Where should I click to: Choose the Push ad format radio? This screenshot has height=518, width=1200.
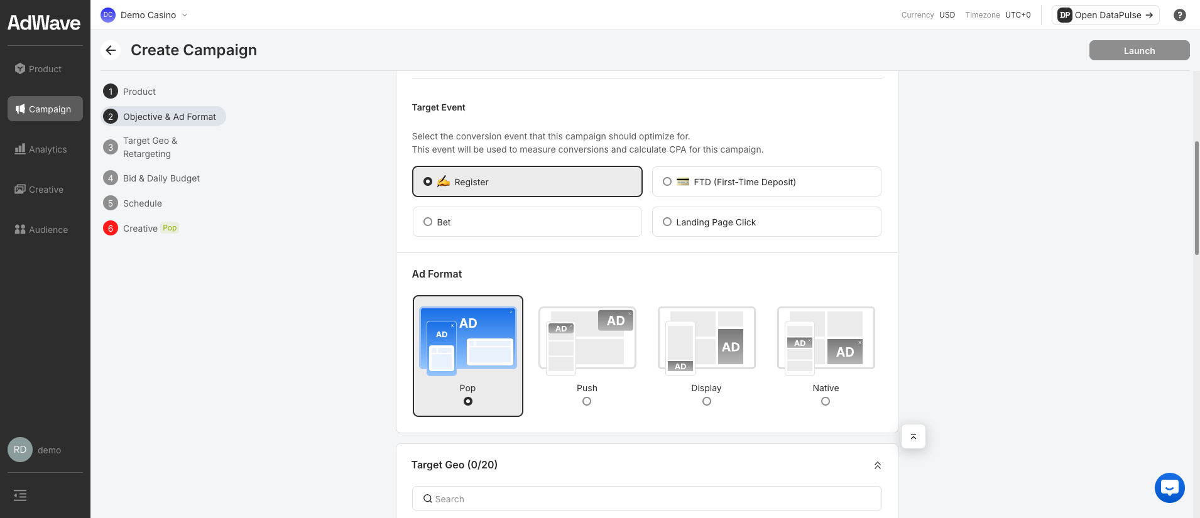[587, 401]
